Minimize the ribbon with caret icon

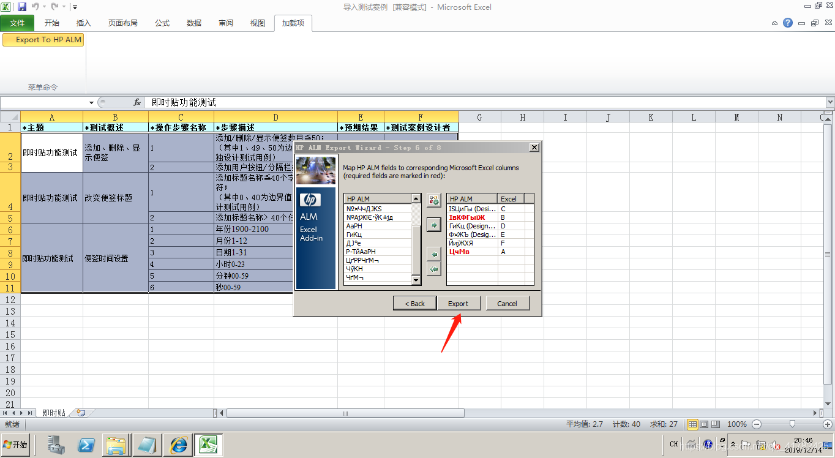(x=774, y=23)
